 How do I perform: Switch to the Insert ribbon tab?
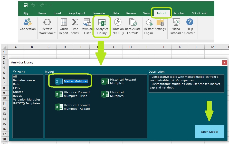(x=57, y=13)
